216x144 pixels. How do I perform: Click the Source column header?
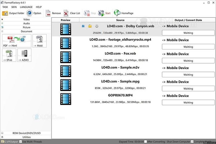pos(120,20)
